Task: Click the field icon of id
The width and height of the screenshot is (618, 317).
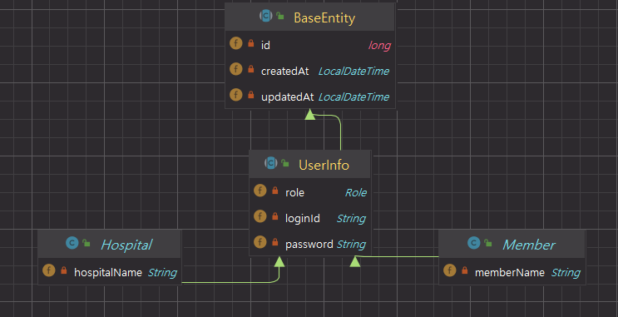Action: click(x=235, y=43)
